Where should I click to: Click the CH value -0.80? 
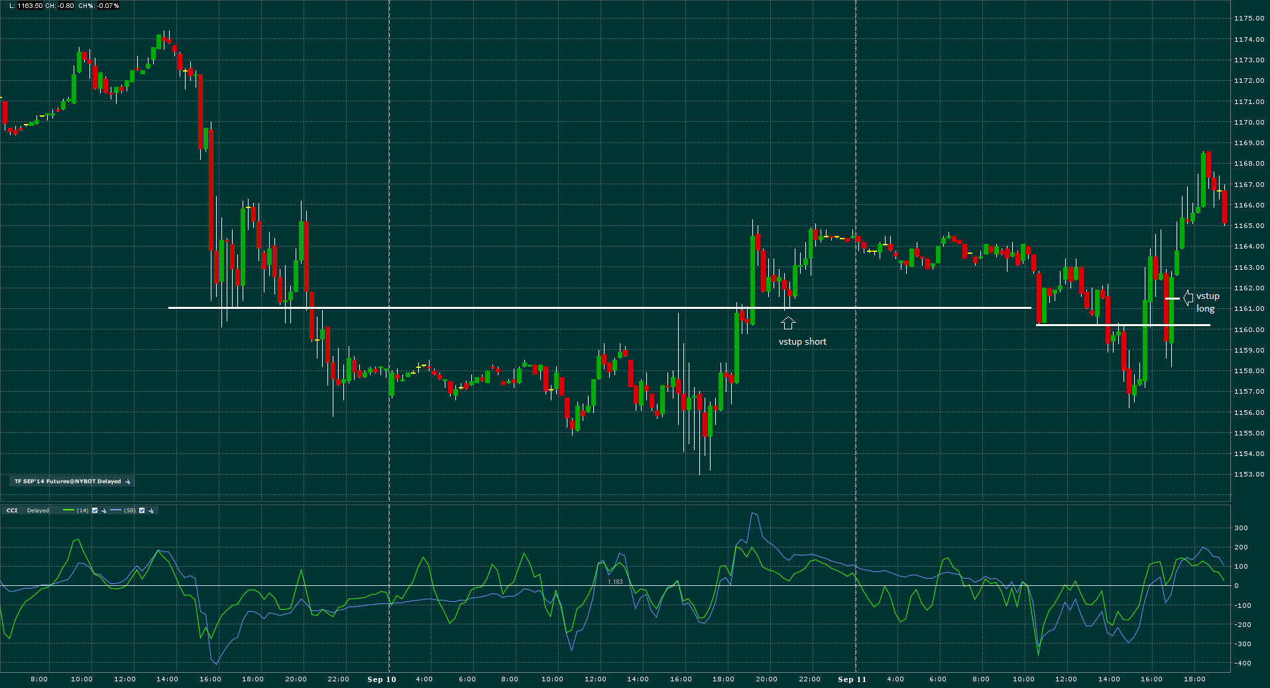point(65,6)
